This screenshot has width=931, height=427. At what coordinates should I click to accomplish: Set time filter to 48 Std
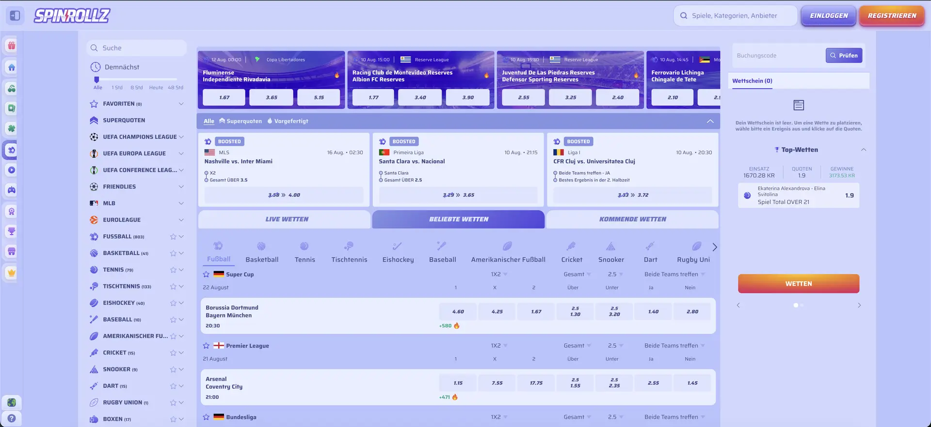click(x=176, y=88)
